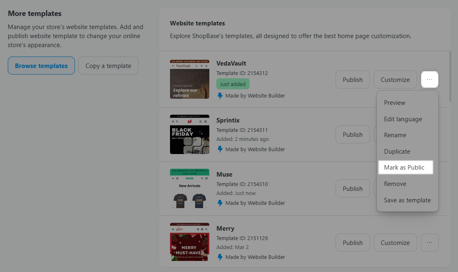Click Mark as Public menu option
The width and height of the screenshot is (458, 272).
404,168
